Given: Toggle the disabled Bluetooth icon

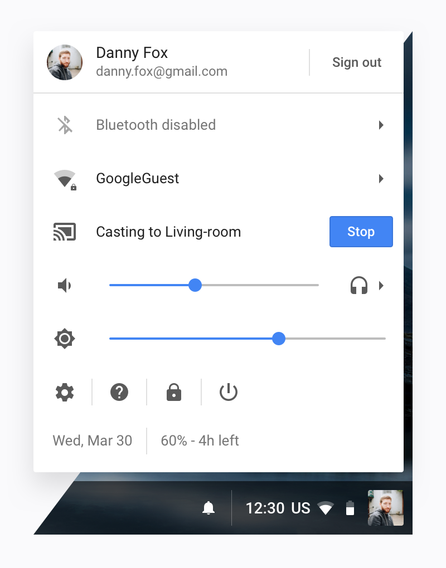Looking at the screenshot, I should pyautogui.click(x=65, y=125).
